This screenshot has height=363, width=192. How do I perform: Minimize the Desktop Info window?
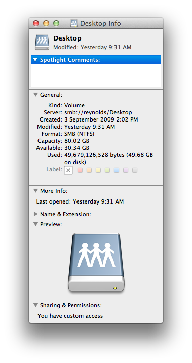coord(46,23)
